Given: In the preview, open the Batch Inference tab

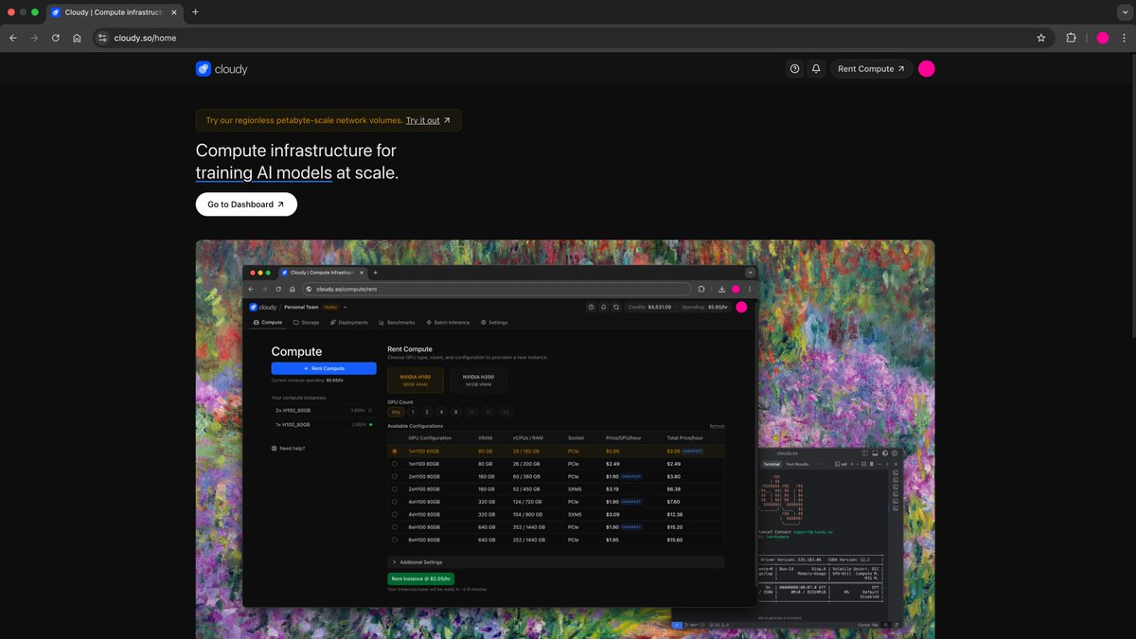Looking at the screenshot, I should 448,323.
